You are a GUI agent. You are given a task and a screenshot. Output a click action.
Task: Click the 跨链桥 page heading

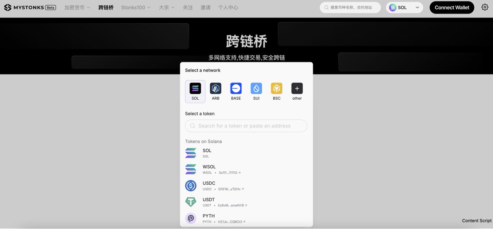tap(246, 41)
